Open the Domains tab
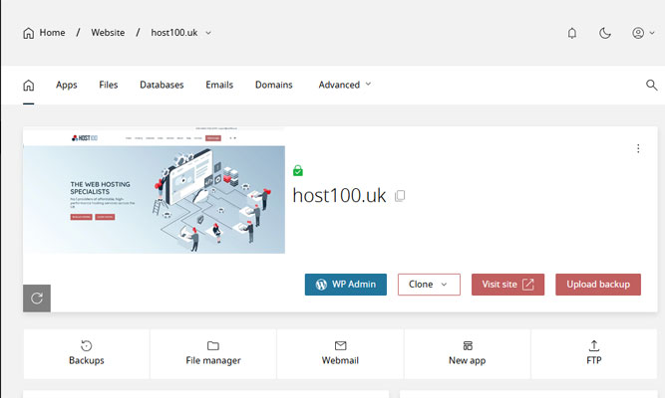The width and height of the screenshot is (665, 398). [x=273, y=85]
